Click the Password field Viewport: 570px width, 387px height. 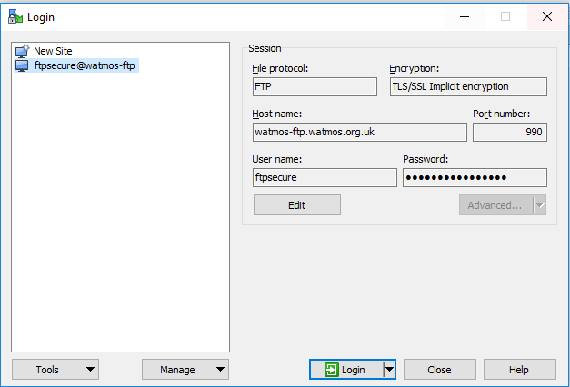[x=474, y=178]
